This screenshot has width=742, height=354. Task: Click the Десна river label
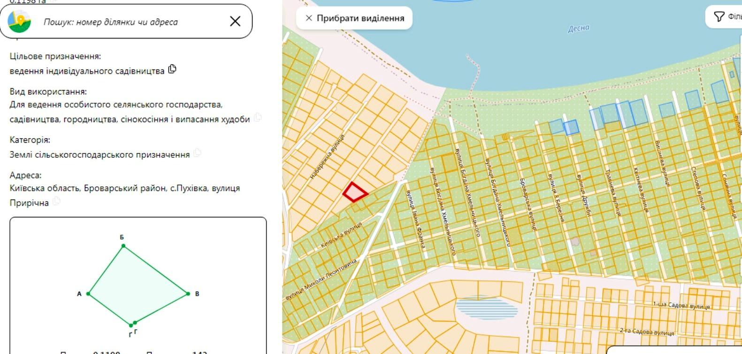pyautogui.click(x=578, y=29)
